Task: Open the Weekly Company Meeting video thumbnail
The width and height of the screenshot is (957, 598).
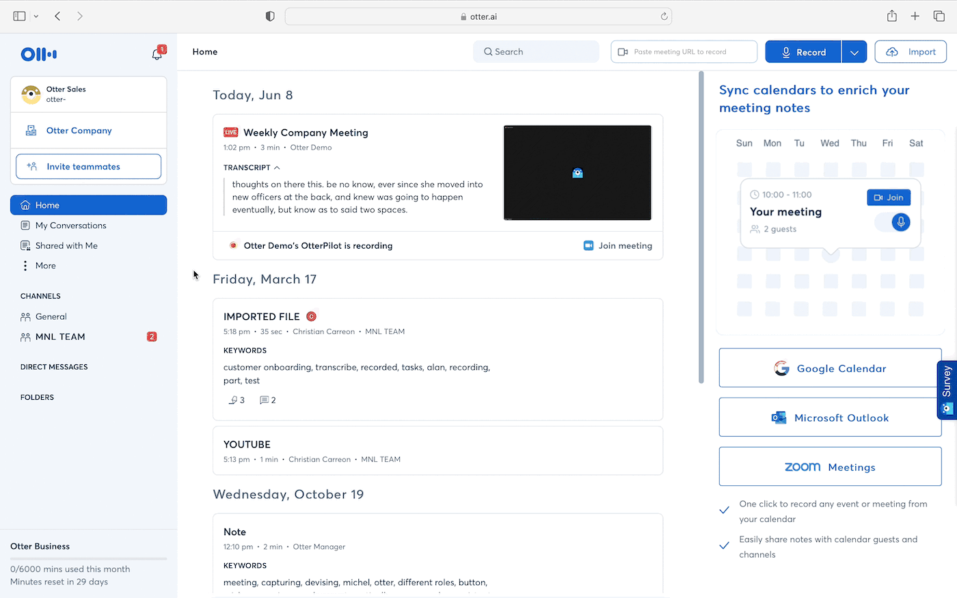Action: pos(577,173)
